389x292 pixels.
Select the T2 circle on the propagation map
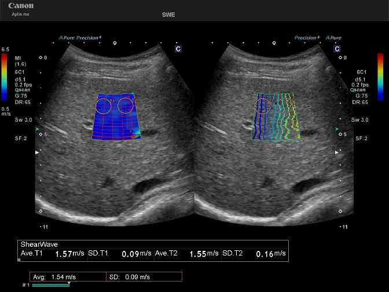coord(284,106)
